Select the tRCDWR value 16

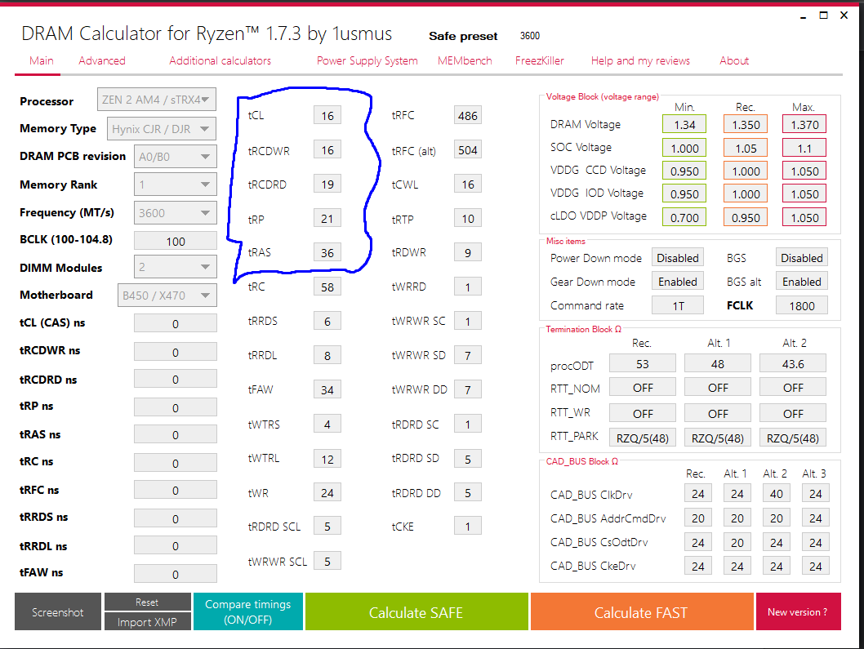tap(327, 150)
